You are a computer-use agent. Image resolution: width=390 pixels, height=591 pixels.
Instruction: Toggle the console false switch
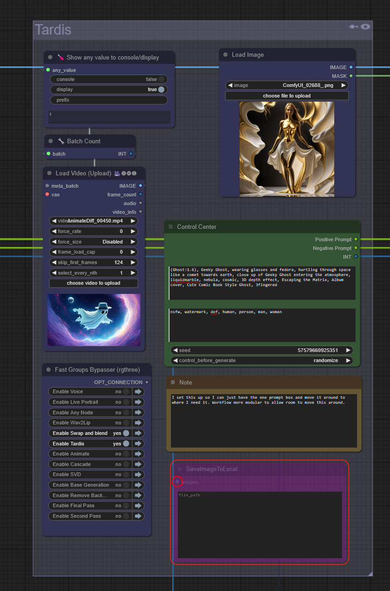(x=161, y=79)
